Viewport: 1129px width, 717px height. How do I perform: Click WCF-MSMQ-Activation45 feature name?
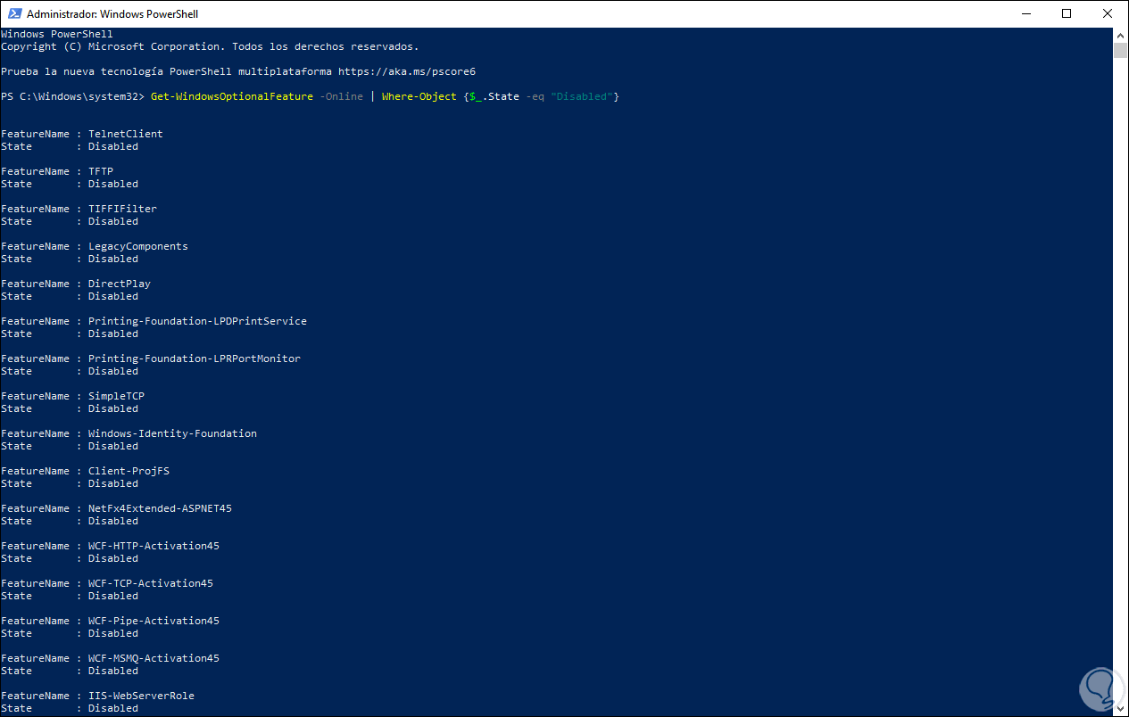(x=154, y=658)
